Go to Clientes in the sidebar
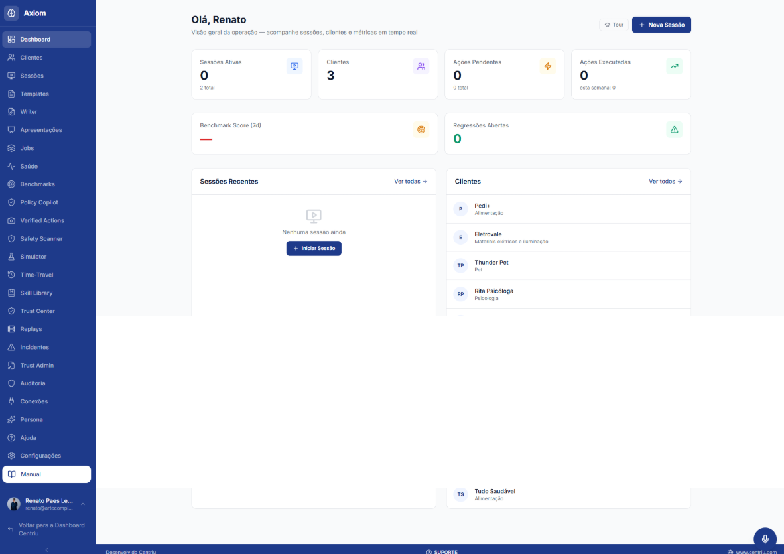 click(x=46, y=58)
